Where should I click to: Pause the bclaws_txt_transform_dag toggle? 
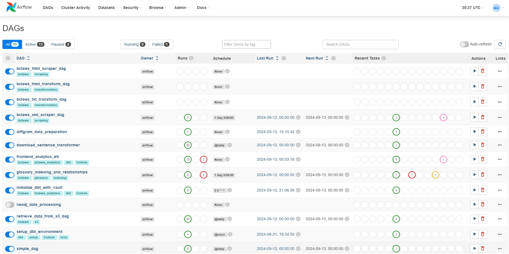coord(10,102)
